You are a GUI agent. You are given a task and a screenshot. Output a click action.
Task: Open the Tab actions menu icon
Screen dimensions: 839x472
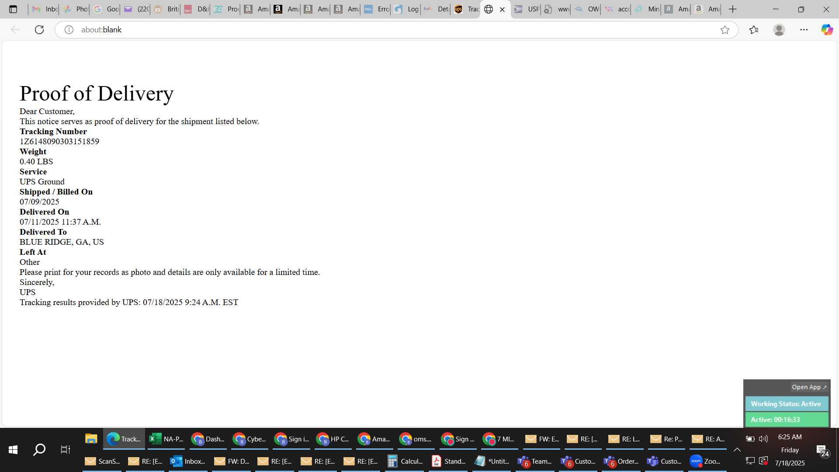pyautogui.click(x=13, y=9)
